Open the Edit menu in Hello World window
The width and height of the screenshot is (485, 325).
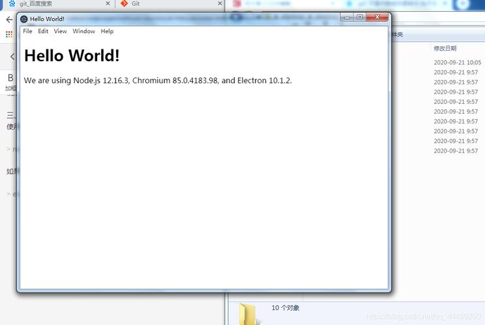click(x=43, y=31)
